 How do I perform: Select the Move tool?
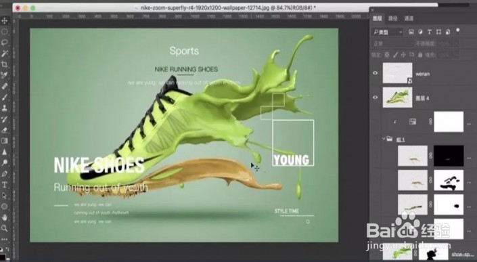point(5,21)
